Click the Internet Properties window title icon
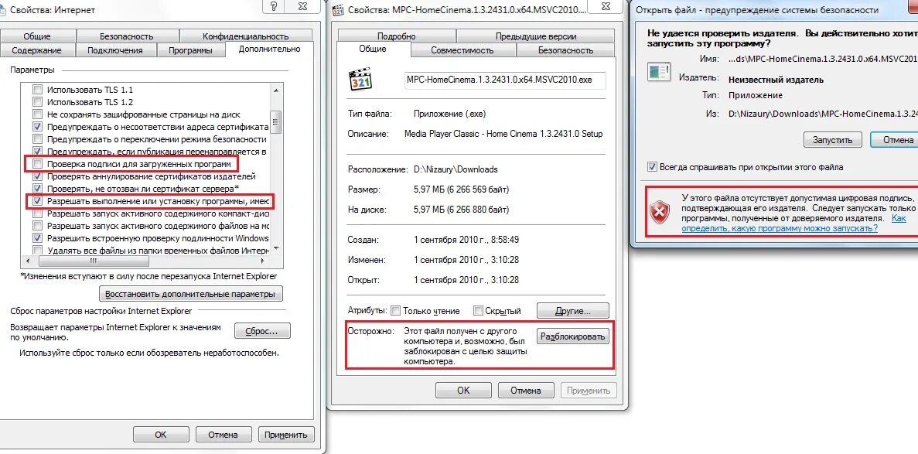 [3, 10]
